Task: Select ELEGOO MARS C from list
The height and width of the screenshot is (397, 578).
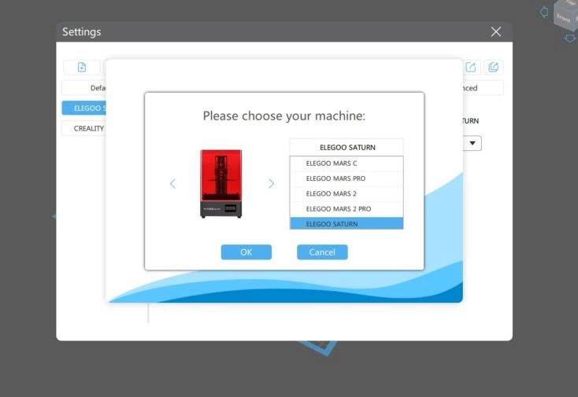Action: 346,164
